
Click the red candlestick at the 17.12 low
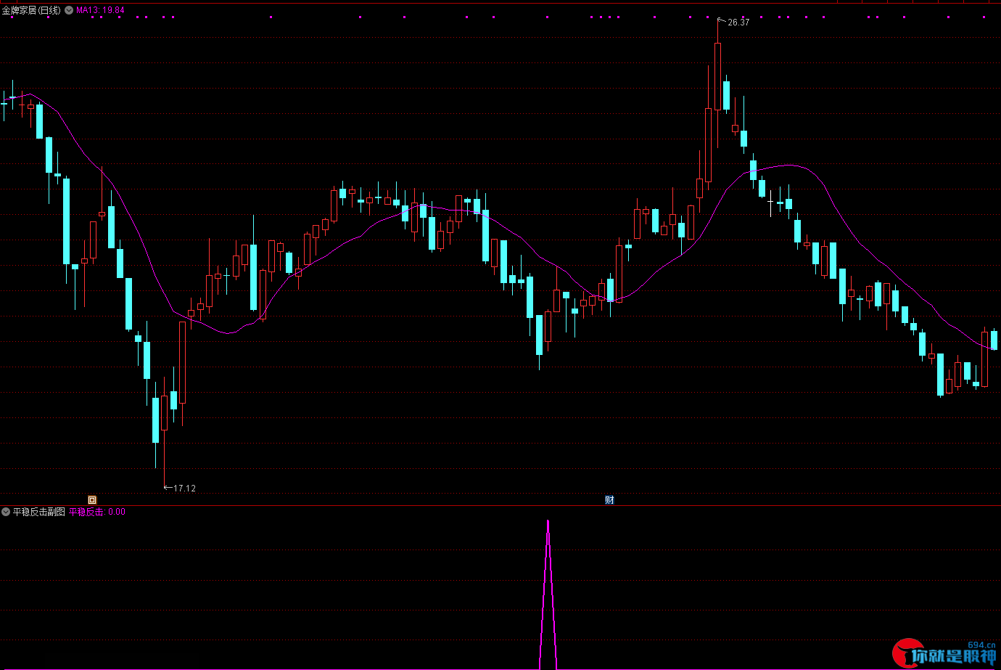pyautogui.click(x=165, y=414)
